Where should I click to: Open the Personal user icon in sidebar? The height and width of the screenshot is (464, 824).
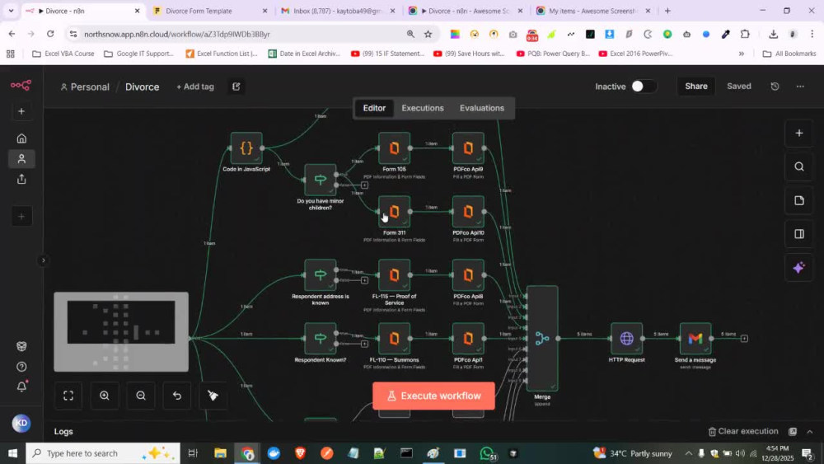pyautogui.click(x=21, y=159)
